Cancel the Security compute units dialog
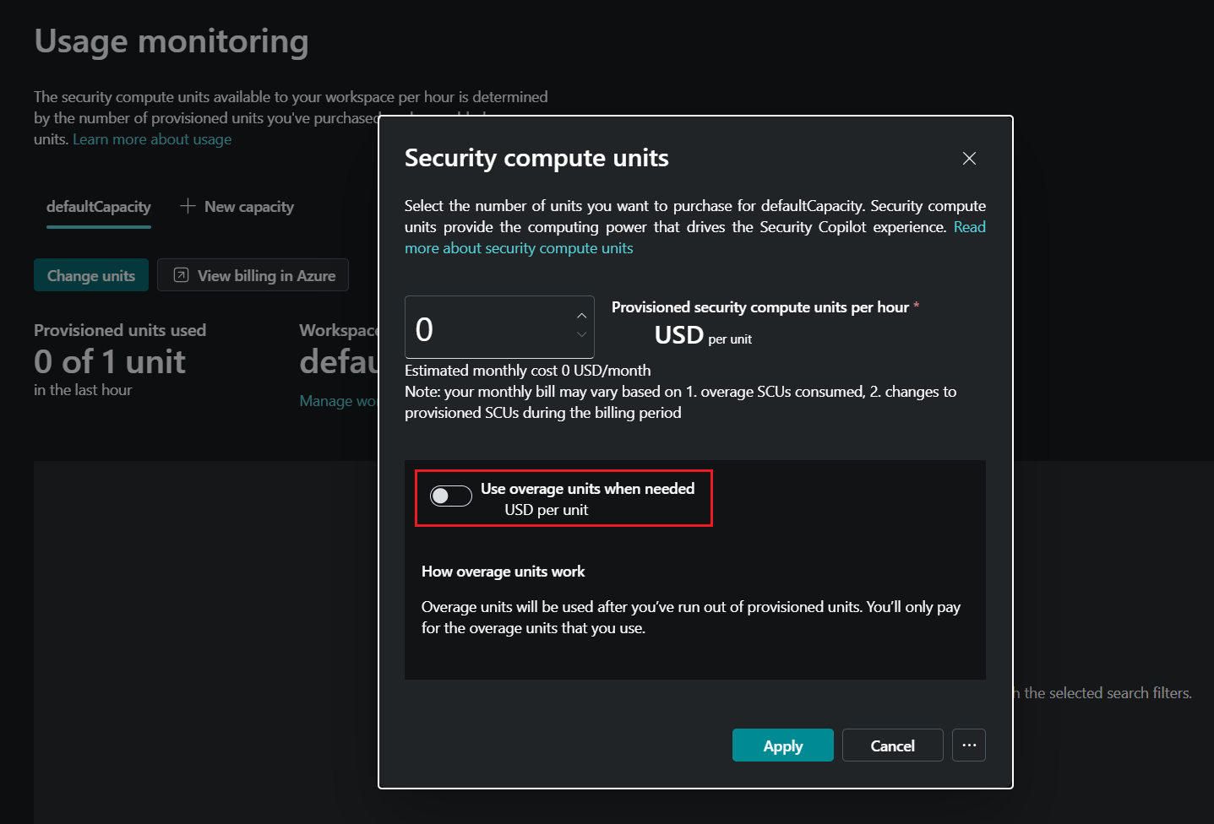1214x824 pixels. coord(892,745)
